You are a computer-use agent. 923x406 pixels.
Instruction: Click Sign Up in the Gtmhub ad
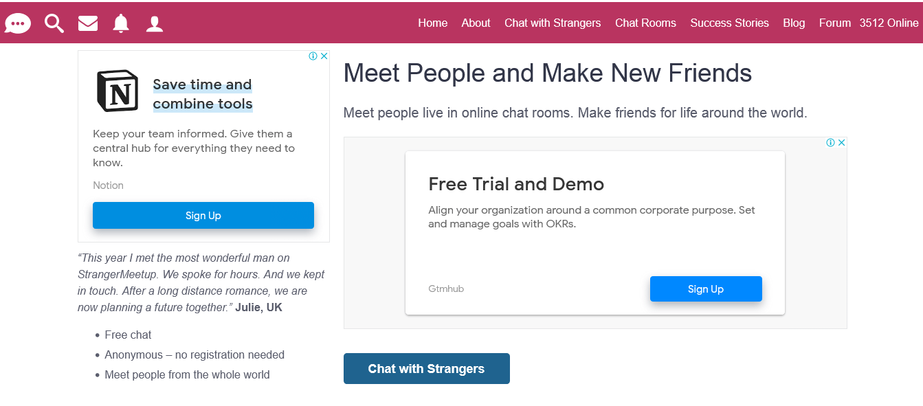pyautogui.click(x=706, y=289)
